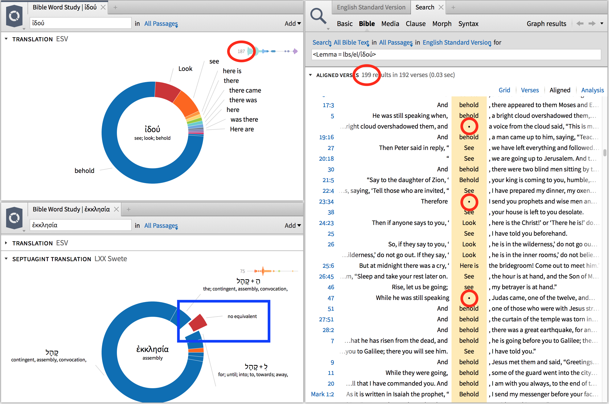Expand the TRANSLATION ESV section for ἐκκλησία
This screenshot has width=609, height=404.
6,243
